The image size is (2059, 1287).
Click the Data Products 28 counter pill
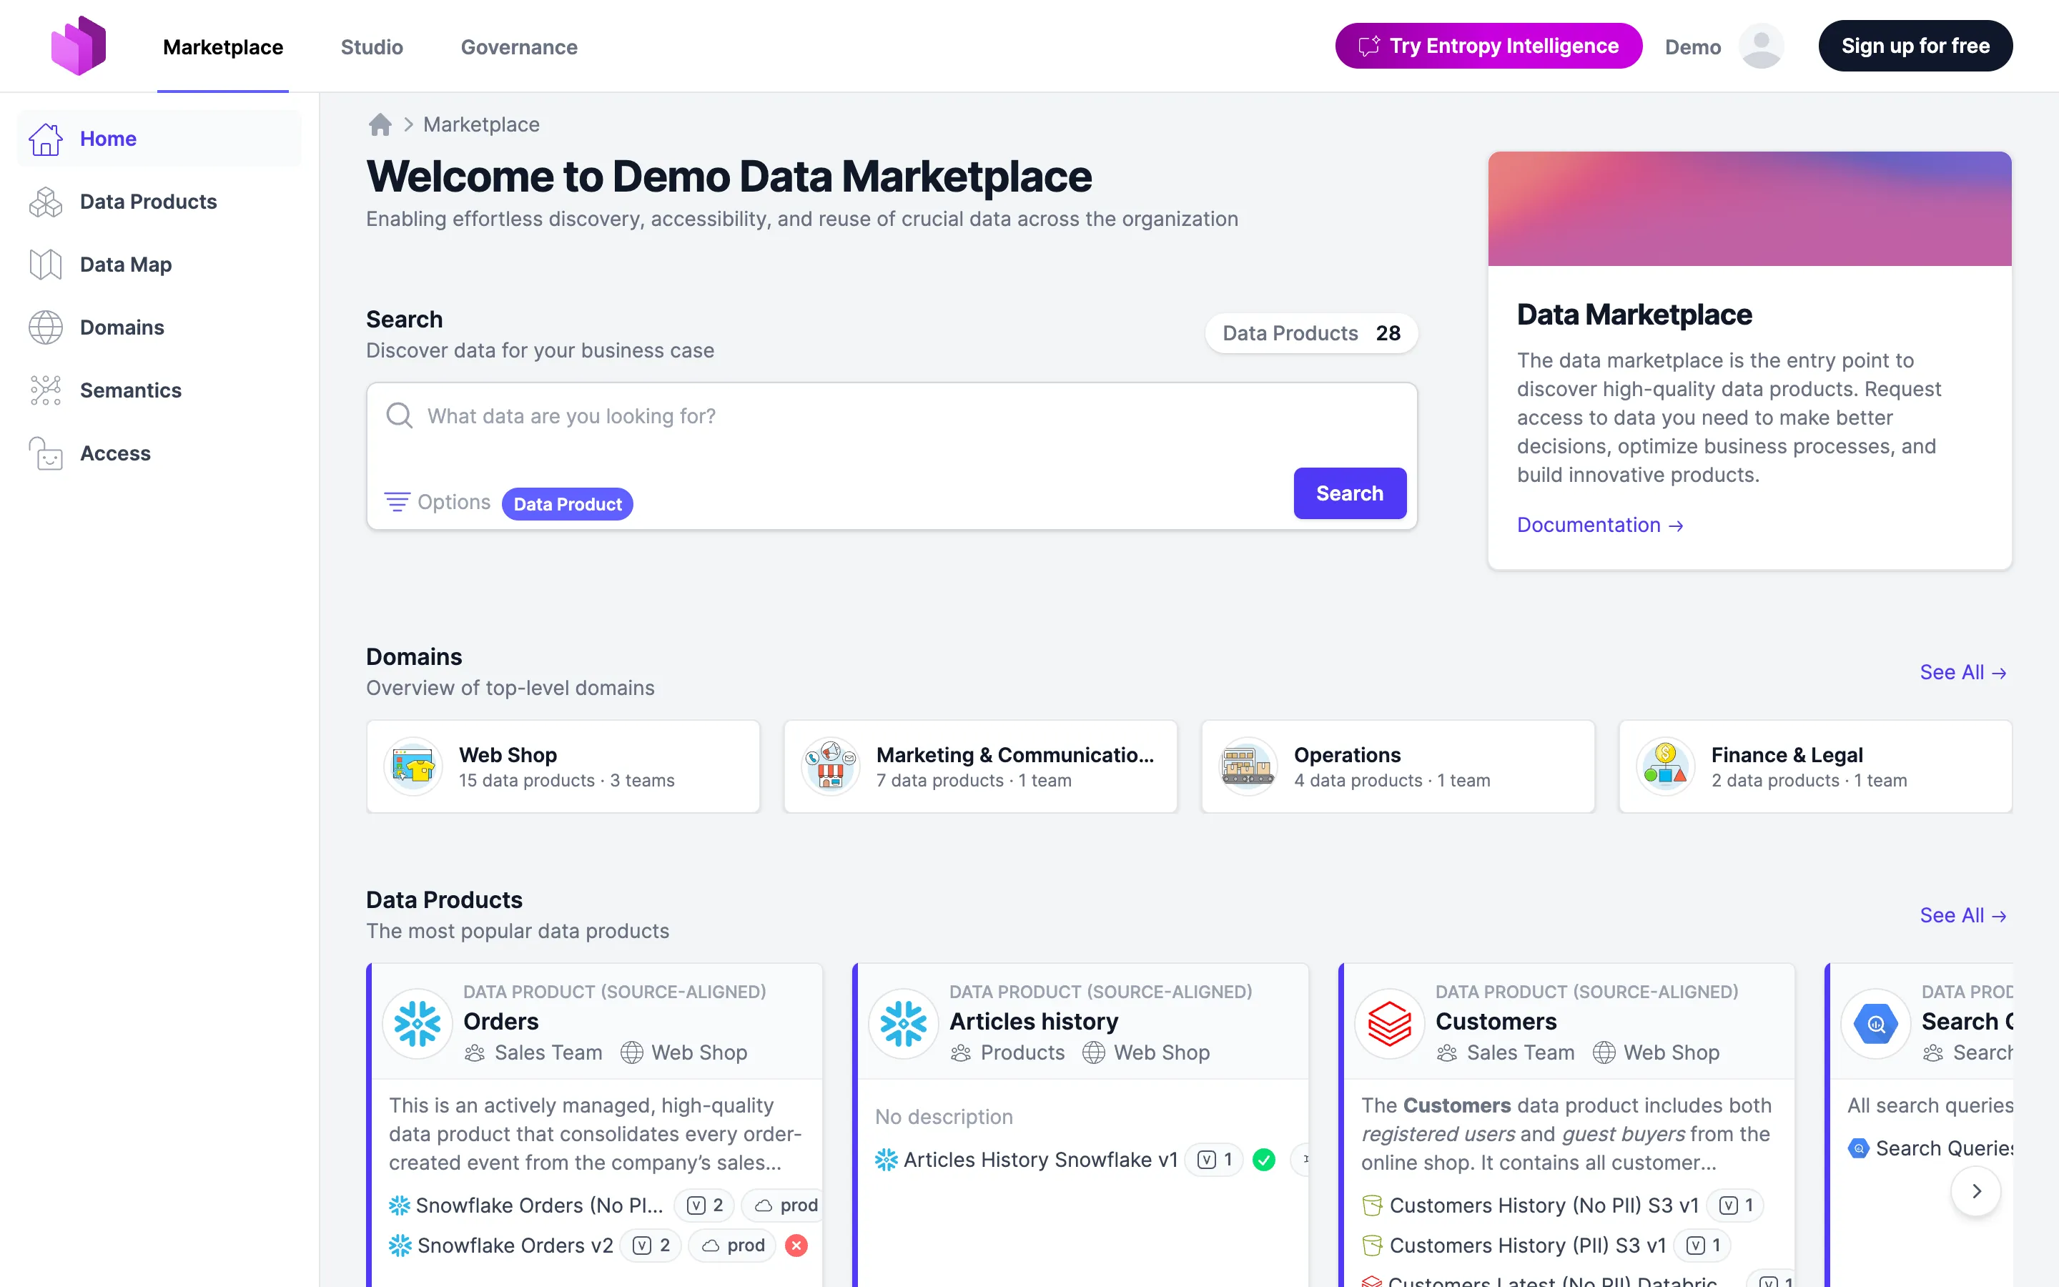click(x=1311, y=332)
